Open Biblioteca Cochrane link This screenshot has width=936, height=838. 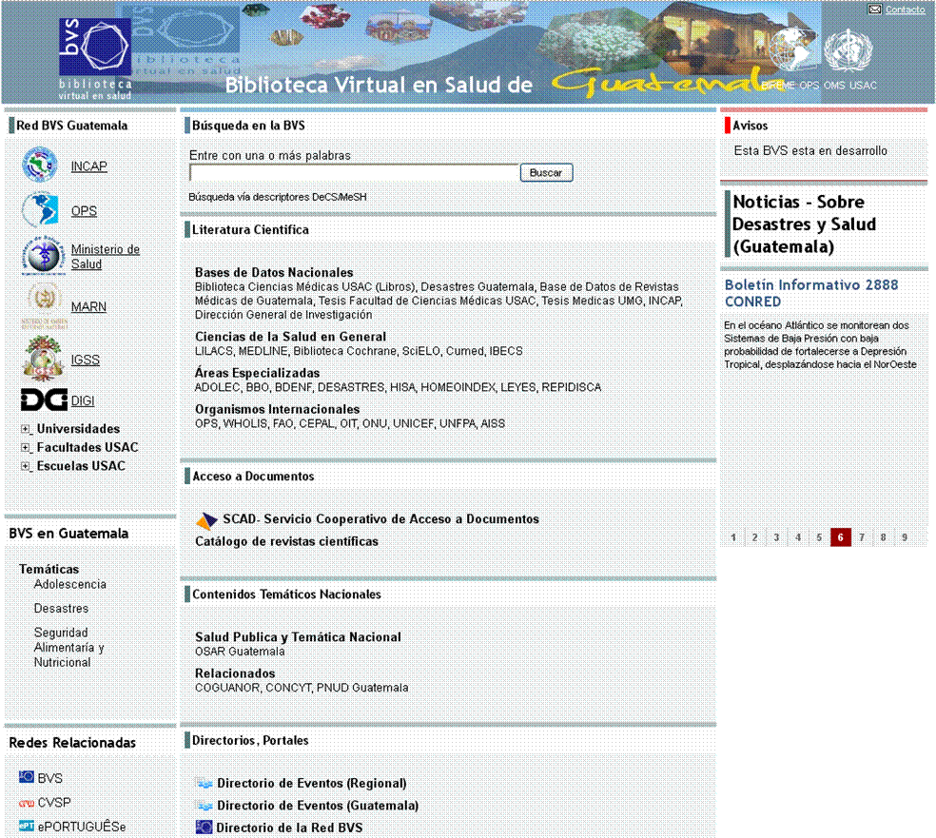point(344,351)
